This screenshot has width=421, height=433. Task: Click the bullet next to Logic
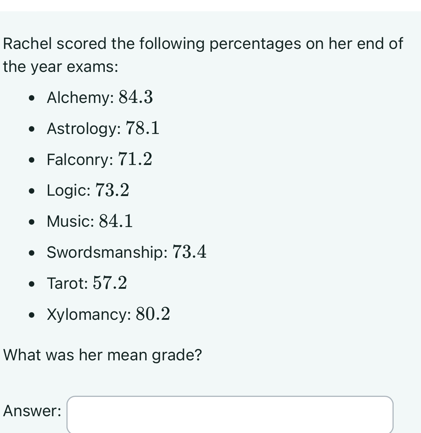31,191
